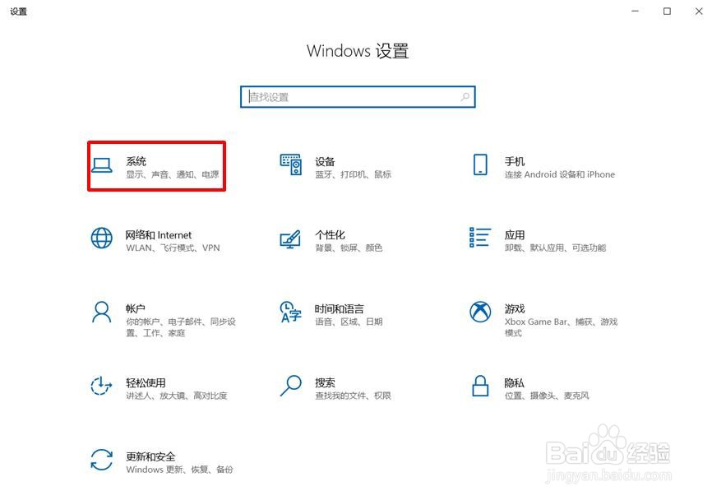
Task: Open the Network & Internet globe icon
Action: 102,238
